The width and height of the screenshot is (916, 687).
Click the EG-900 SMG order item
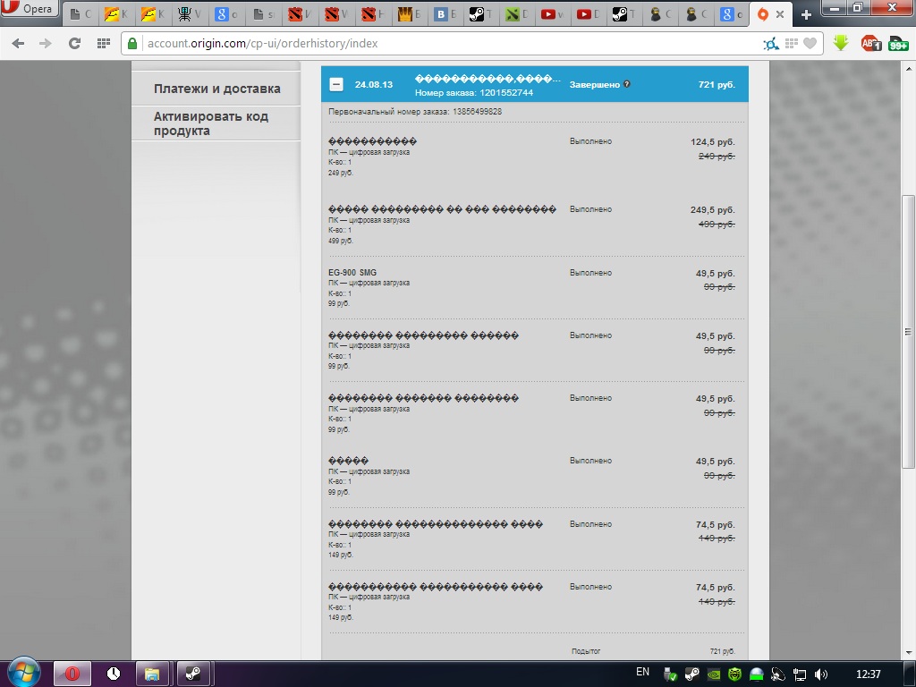[352, 272]
